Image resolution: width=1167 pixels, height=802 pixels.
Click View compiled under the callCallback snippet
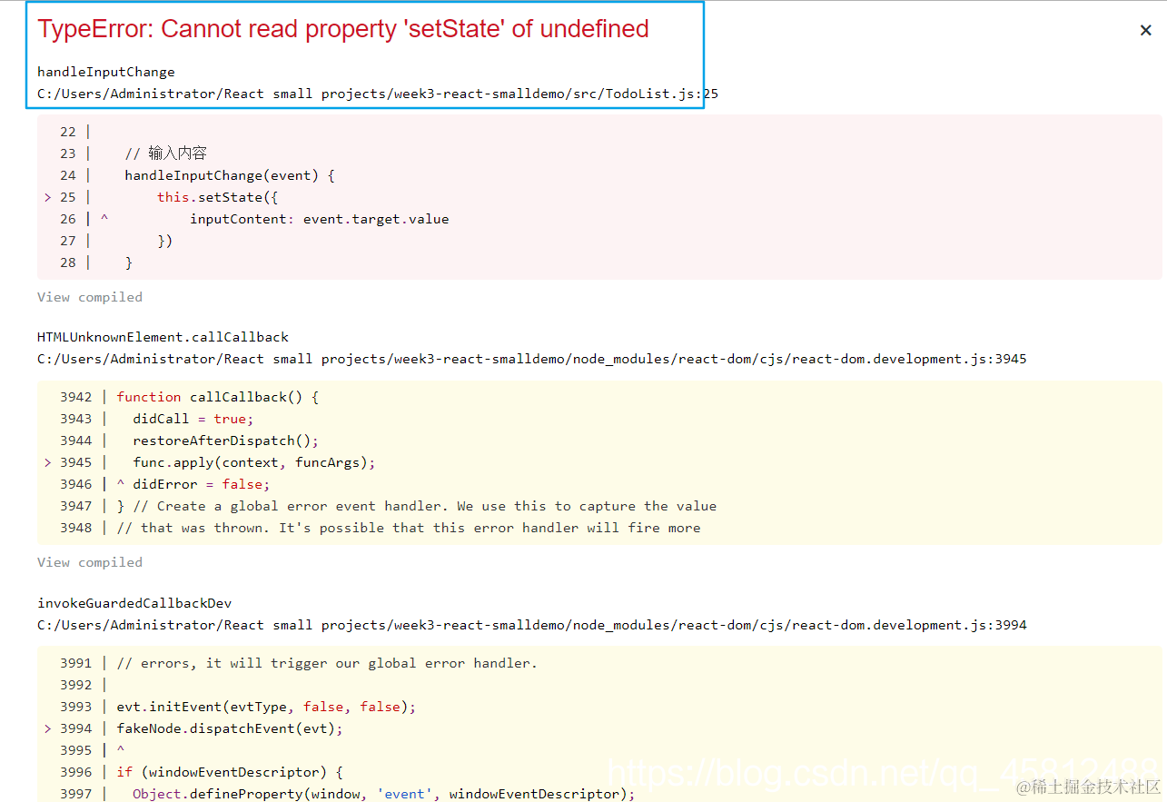90,562
